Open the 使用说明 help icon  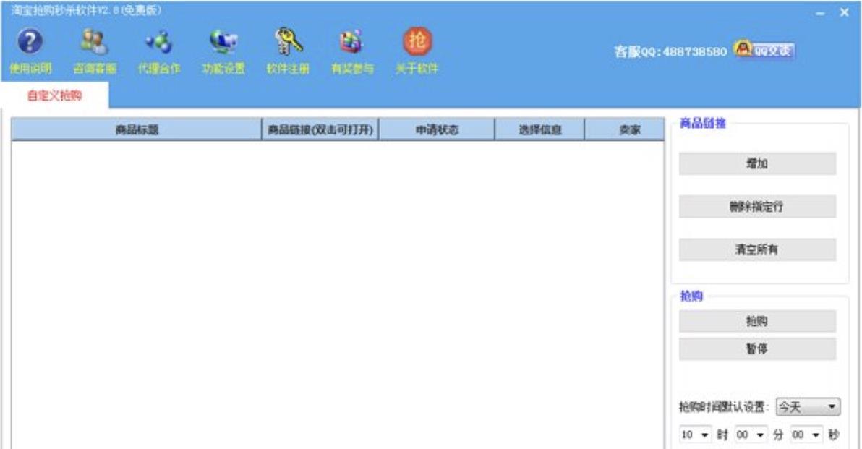(x=30, y=50)
